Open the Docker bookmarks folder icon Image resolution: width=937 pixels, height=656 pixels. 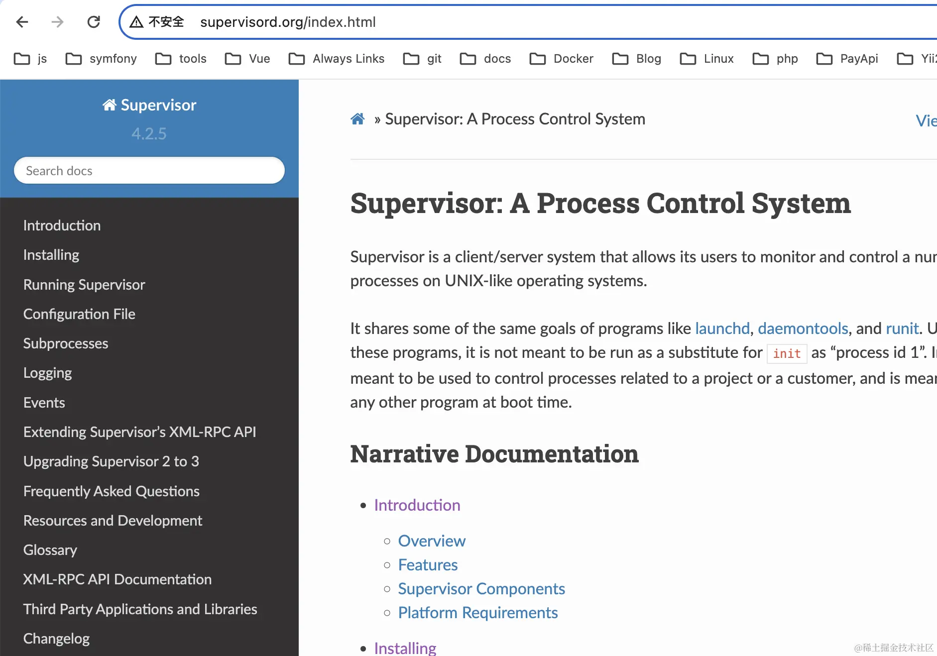tap(538, 58)
